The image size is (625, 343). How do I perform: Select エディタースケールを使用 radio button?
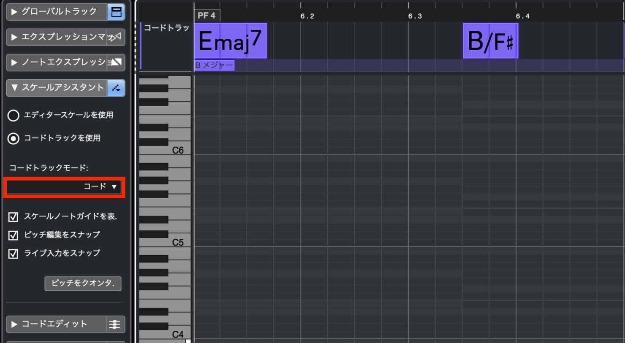pos(14,115)
